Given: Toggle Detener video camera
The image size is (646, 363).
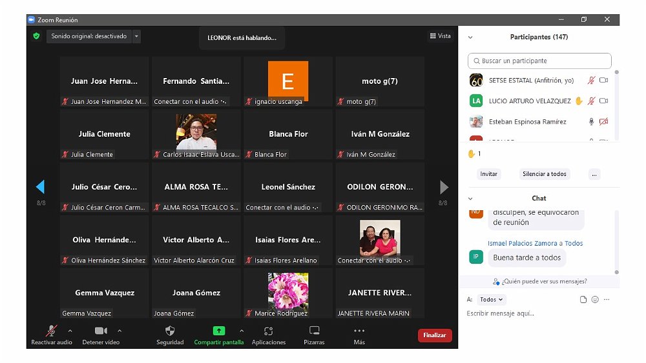Looking at the screenshot, I should pos(101,331).
